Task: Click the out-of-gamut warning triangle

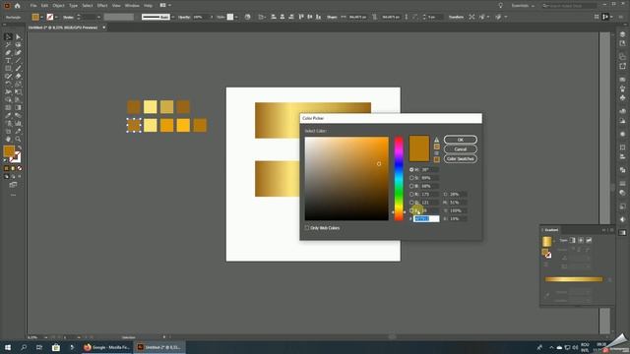Action: [437, 140]
